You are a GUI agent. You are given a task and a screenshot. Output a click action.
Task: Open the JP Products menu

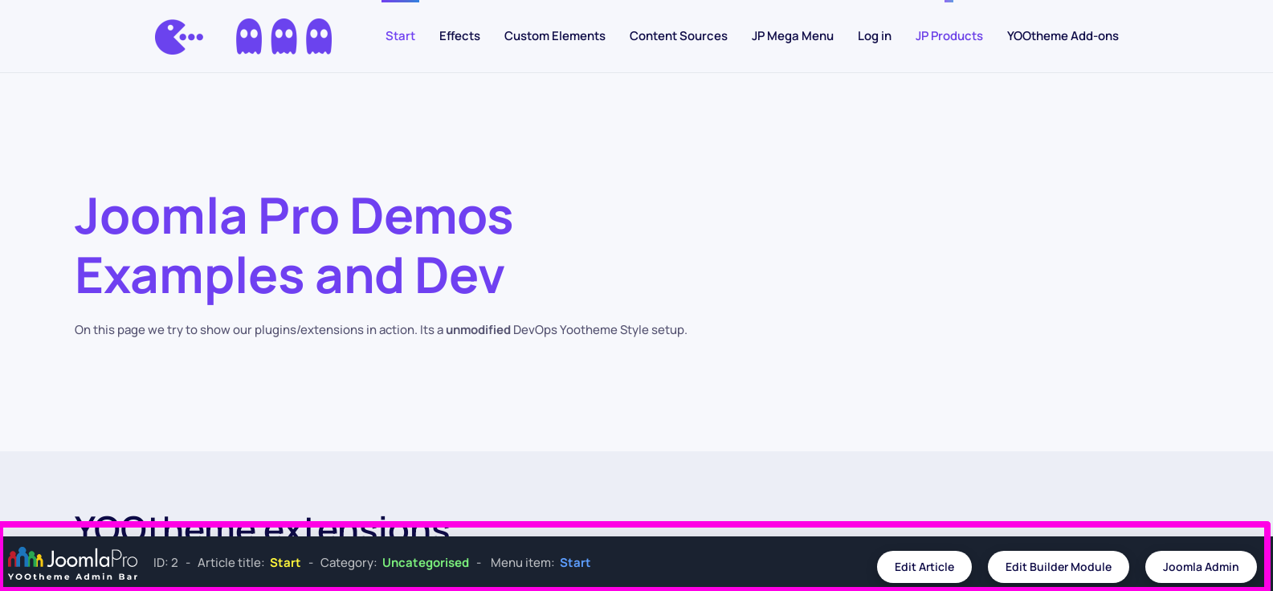[x=949, y=36]
